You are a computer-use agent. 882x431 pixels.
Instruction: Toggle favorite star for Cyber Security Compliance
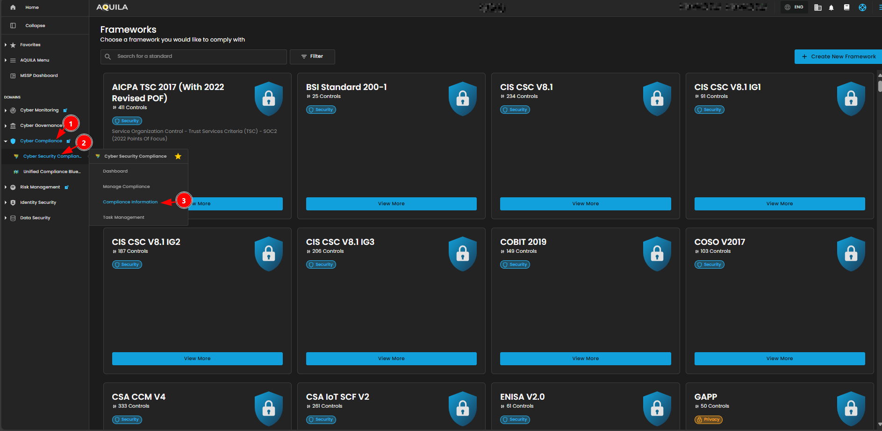[178, 156]
